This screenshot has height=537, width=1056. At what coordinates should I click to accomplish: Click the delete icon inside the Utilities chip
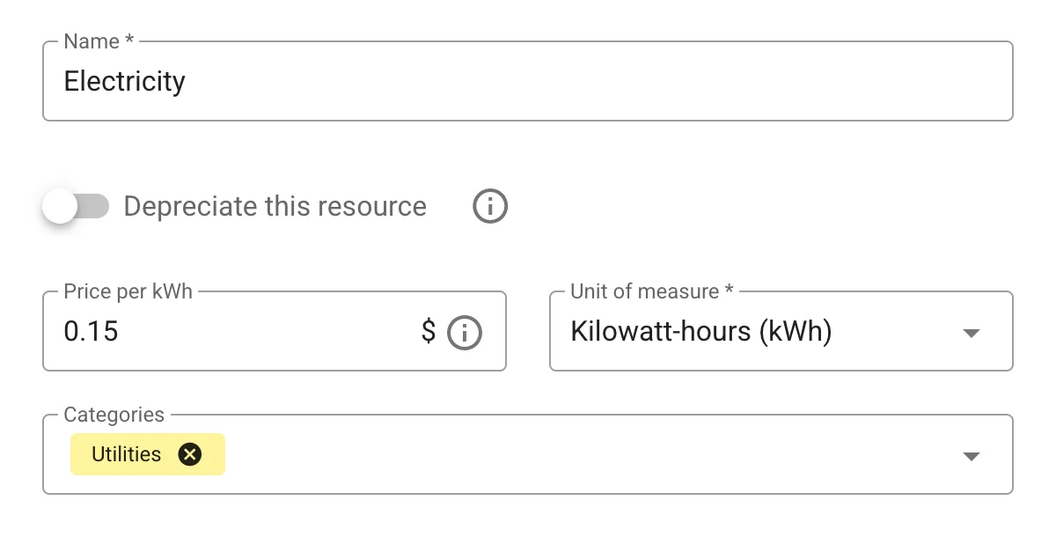coord(188,454)
